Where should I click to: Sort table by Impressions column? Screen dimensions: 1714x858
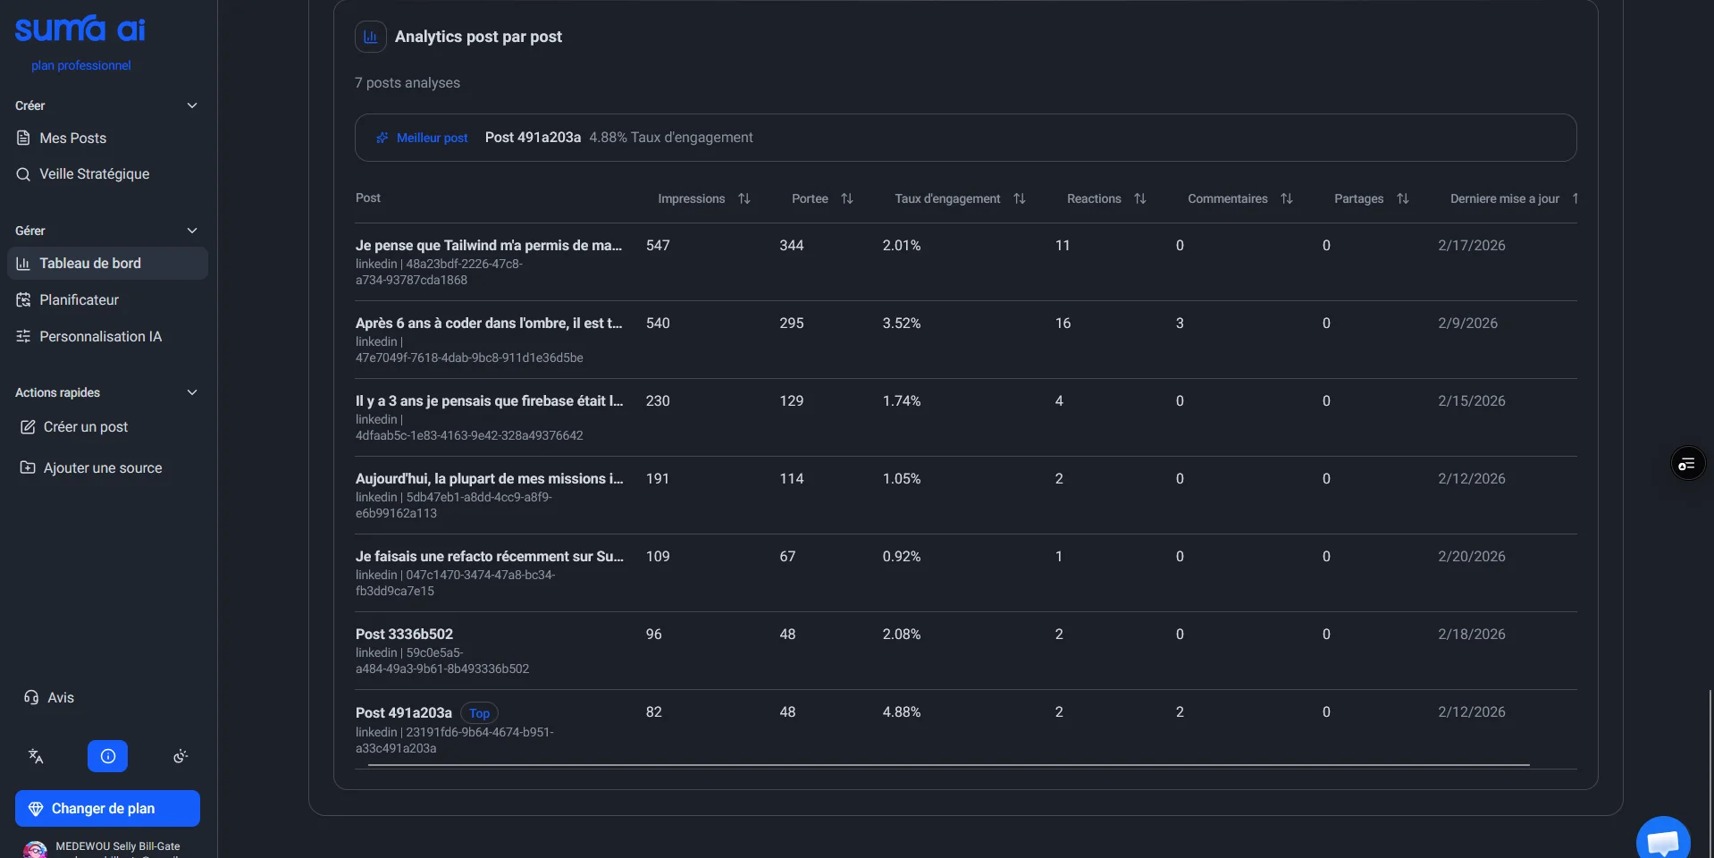pyautogui.click(x=744, y=198)
